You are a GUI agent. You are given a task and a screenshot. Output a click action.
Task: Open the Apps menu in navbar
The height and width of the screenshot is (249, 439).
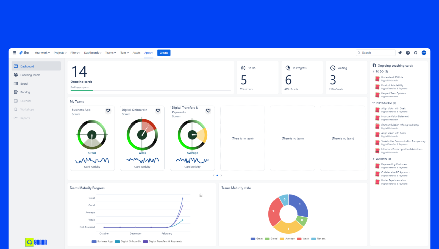coord(149,53)
